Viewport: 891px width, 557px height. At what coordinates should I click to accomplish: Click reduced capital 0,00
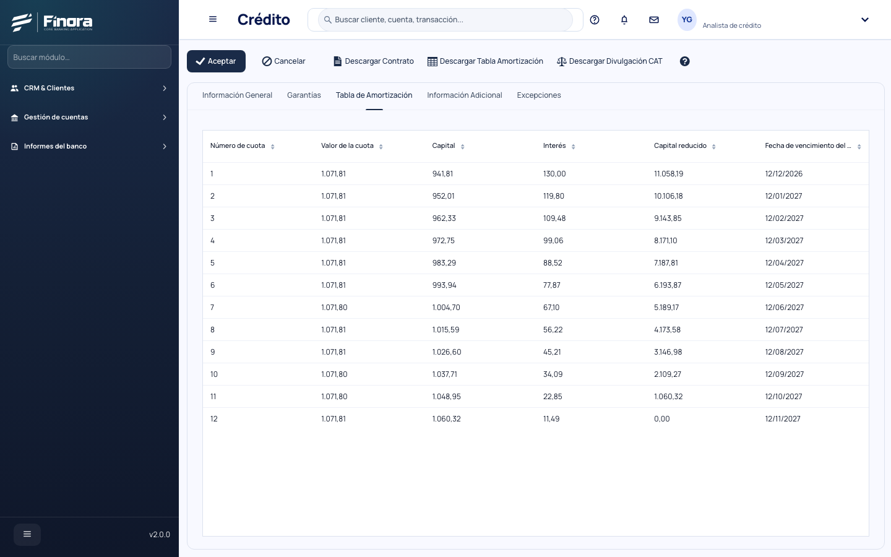662,419
